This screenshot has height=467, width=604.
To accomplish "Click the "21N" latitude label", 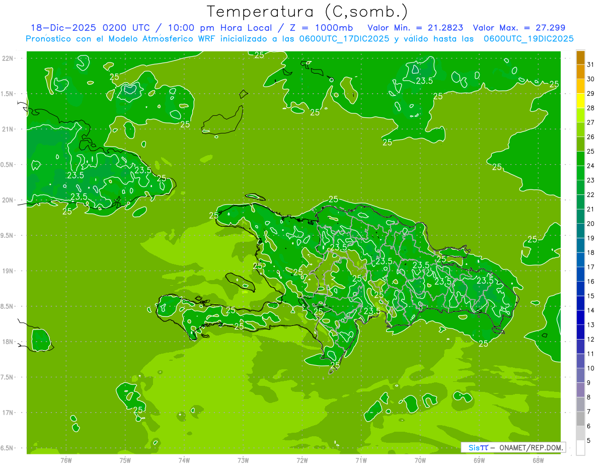I will tap(9, 129).
